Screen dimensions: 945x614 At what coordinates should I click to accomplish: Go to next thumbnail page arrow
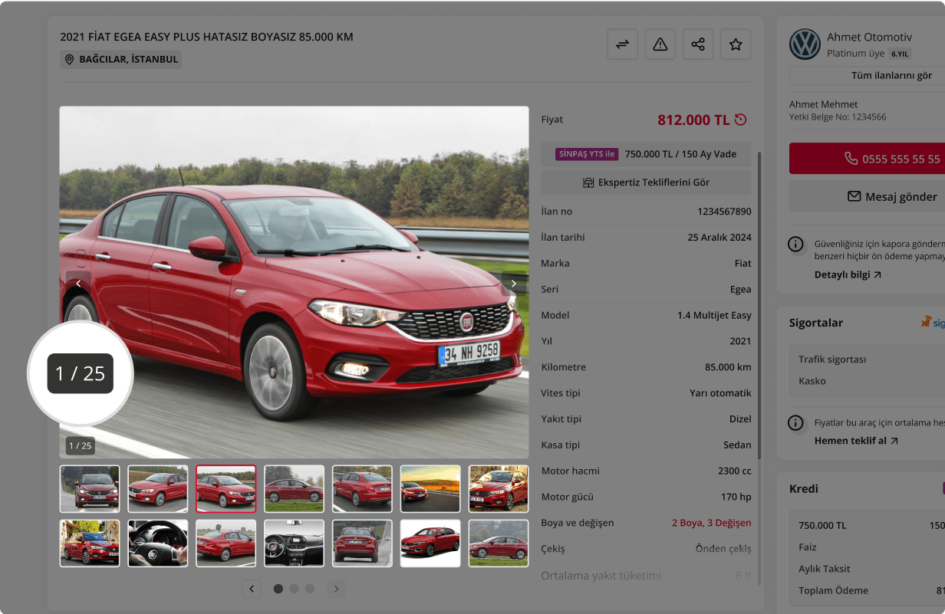pos(336,589)
